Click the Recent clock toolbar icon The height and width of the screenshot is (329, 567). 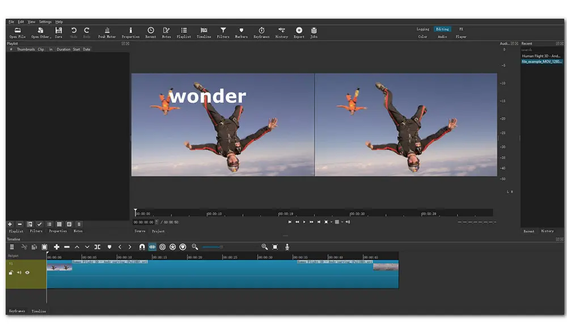151,32
